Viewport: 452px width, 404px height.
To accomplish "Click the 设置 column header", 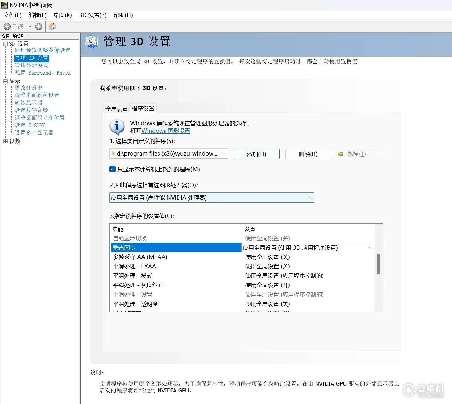I will point(308,229).
